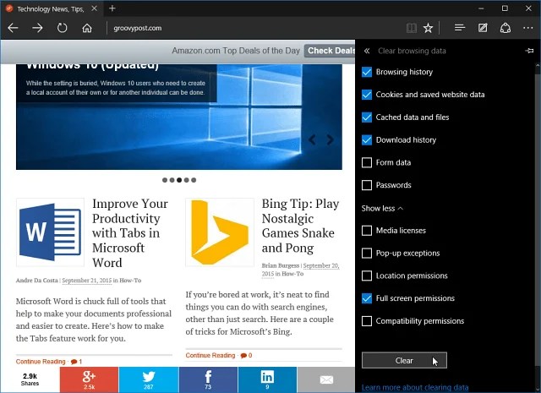This screenshot has width=541, height=393.
Task: Go forward with the forward arrow
Action: pyautogui.click(x=37, y=28)
